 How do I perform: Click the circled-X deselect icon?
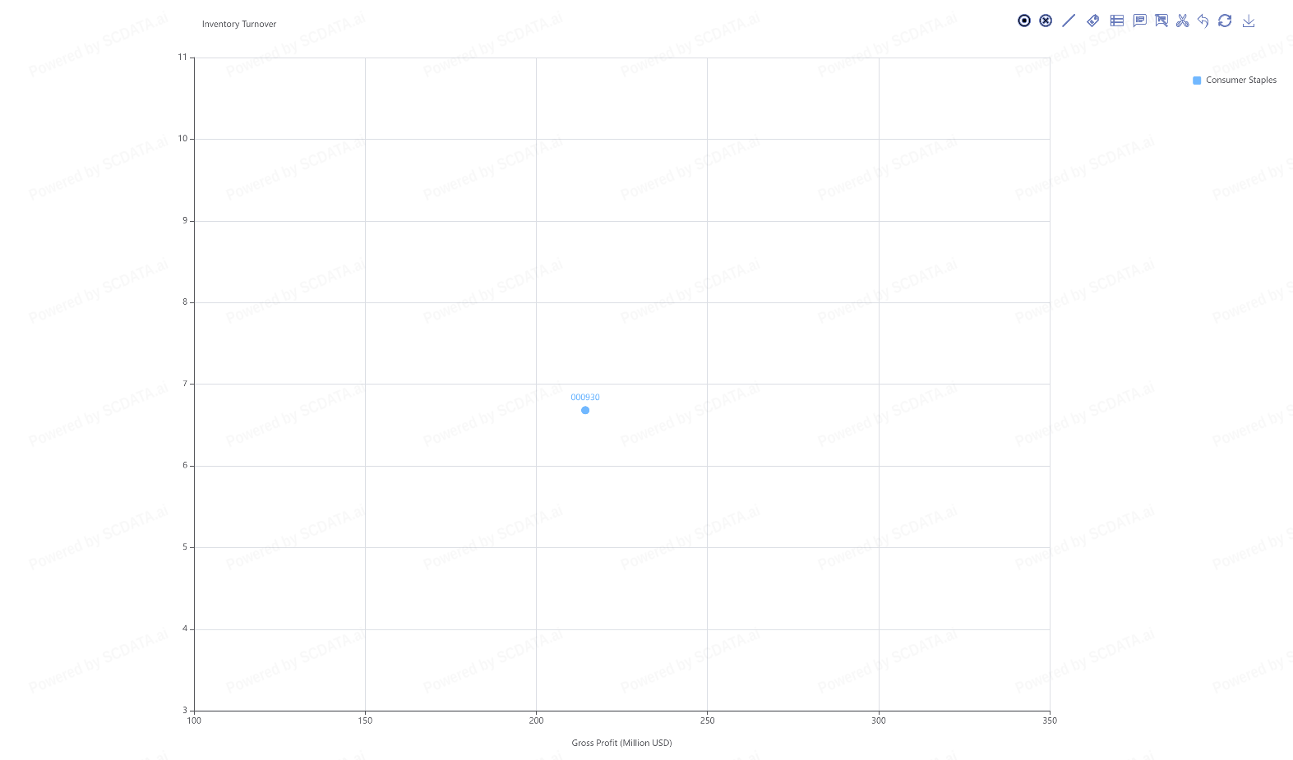tap(1046, 21)
